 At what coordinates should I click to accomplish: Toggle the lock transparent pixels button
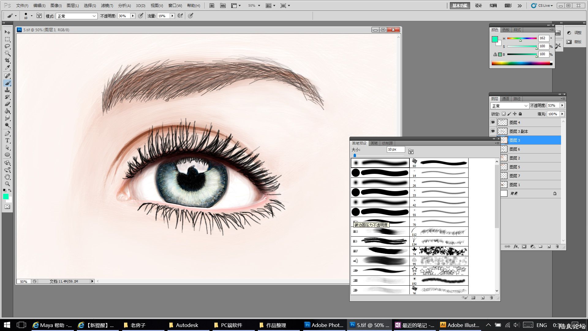click(503, 114)
